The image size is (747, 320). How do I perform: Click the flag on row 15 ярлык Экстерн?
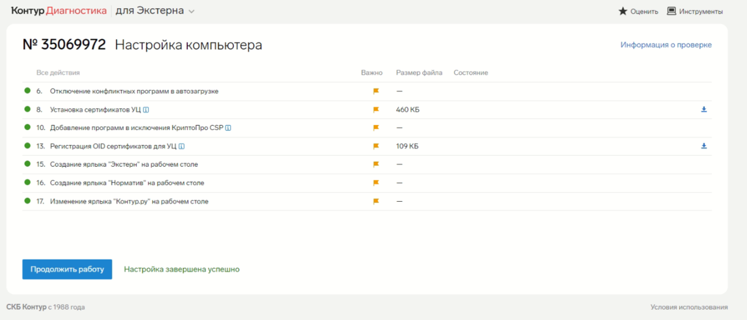pos(375,164)
